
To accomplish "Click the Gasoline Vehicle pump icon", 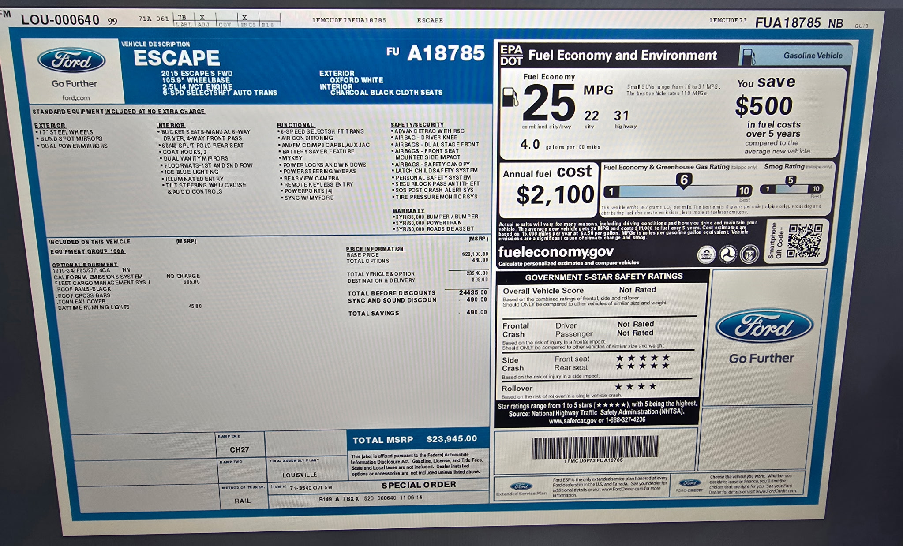I will [x=749, y=56].
